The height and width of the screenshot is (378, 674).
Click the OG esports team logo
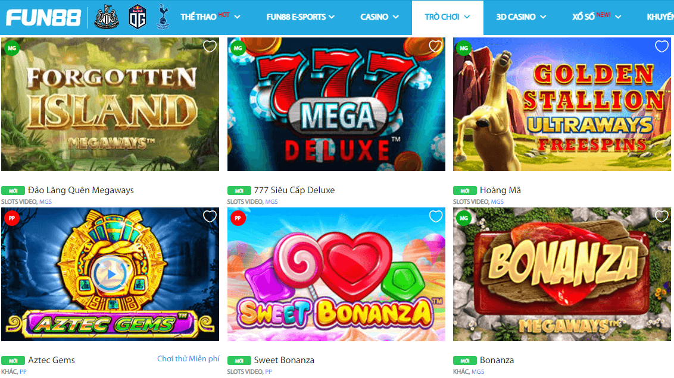(x=138, y=17)
